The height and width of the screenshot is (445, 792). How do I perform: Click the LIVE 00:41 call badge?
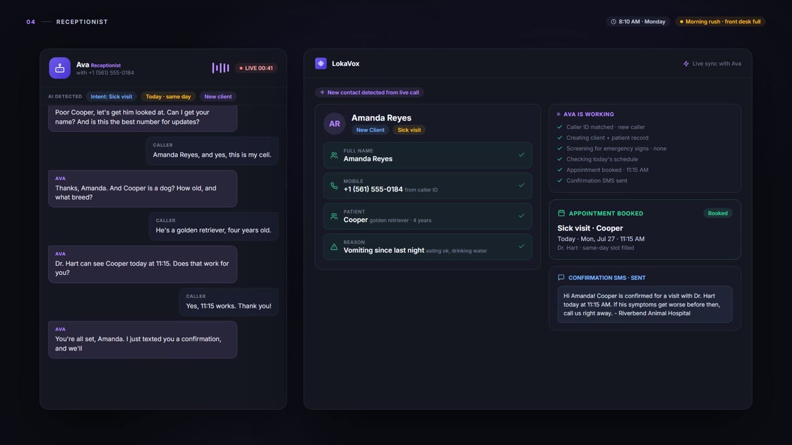256,68
